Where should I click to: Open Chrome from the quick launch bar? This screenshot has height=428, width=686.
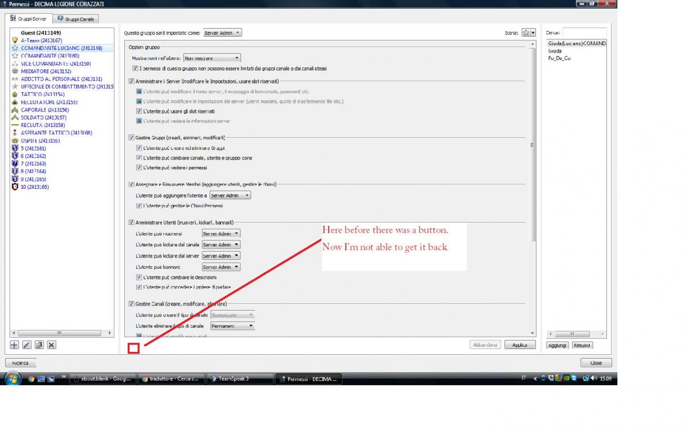(x=31, y=379)
